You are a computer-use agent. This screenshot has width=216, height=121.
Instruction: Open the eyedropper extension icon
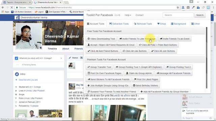coord(193,7)
